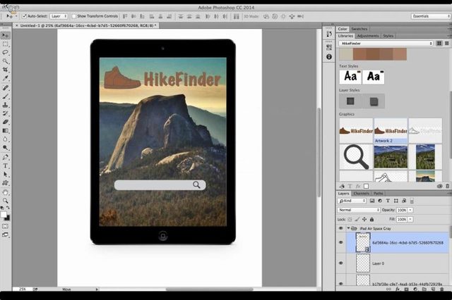
Task: Select the Path Selection tool
Action: pos(5,175)
